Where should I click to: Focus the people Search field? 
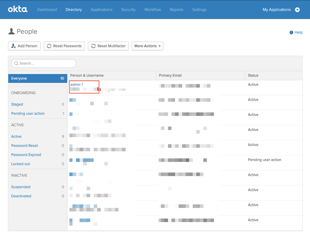(x=46, y=63)
